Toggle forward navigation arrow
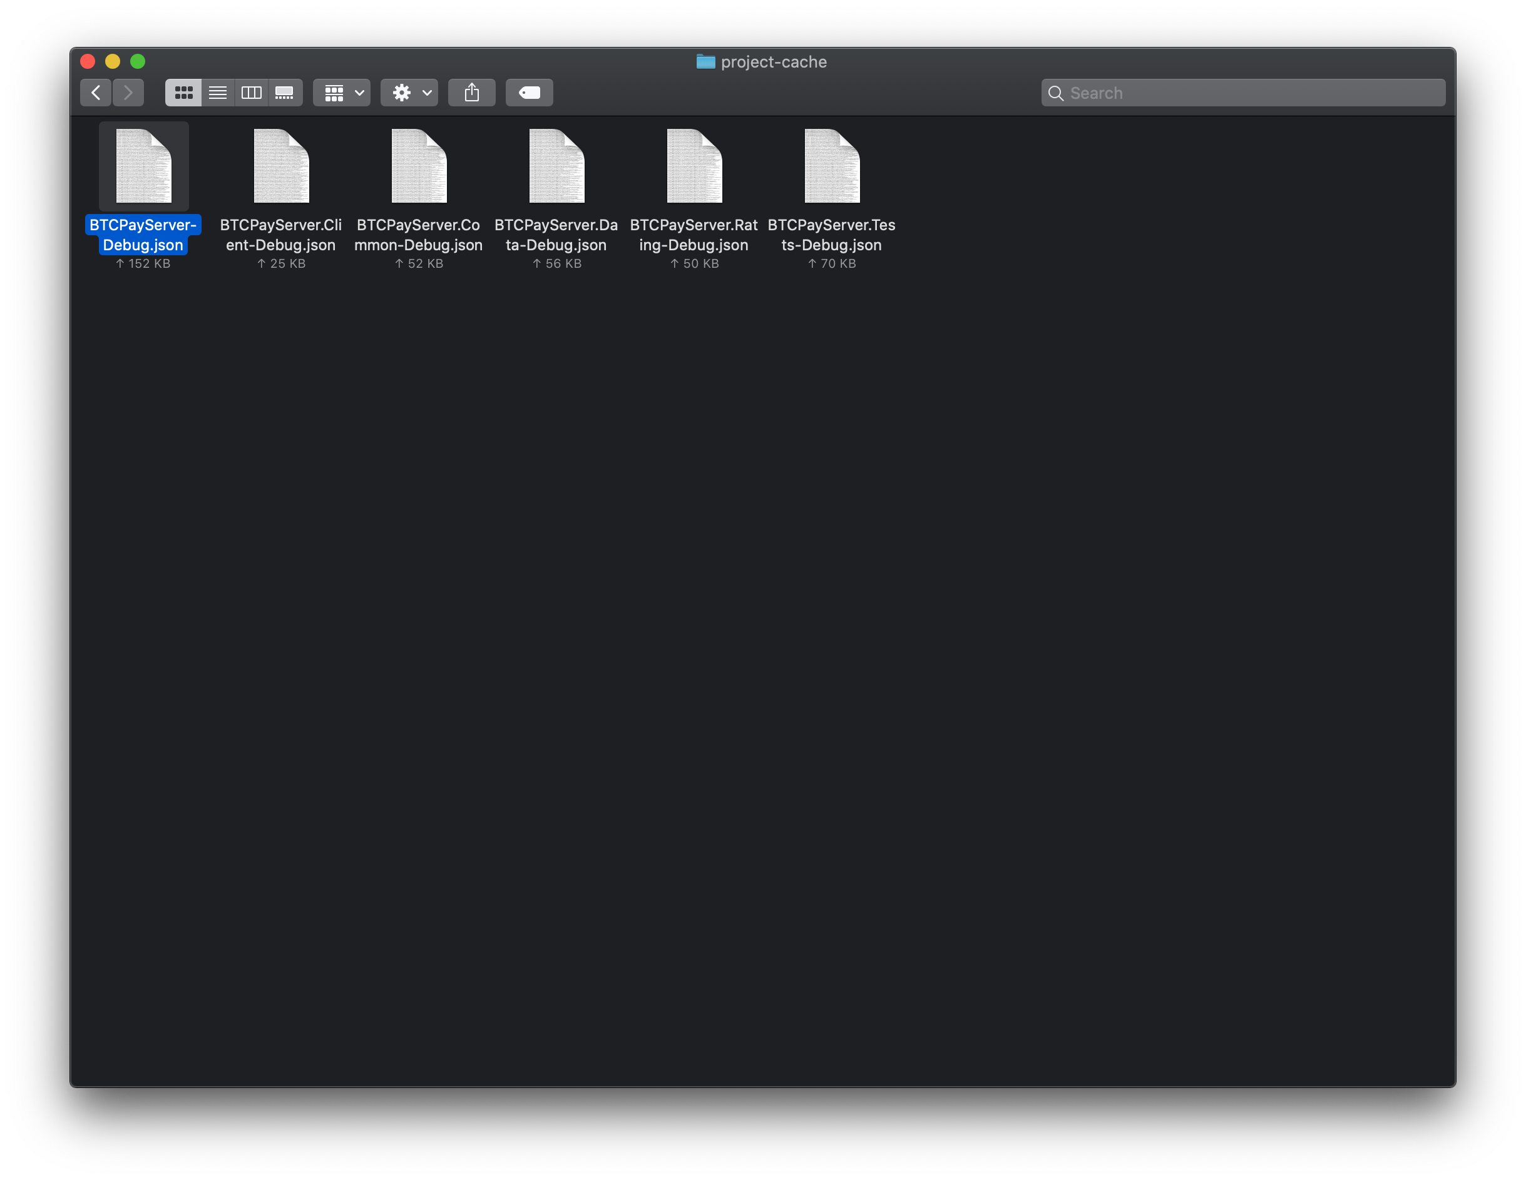1526x1180 pixels. tap(128, 92)
